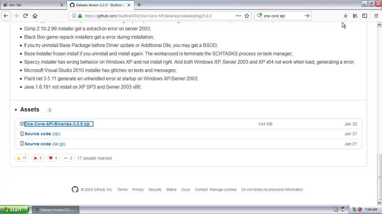Open the Library bookmarks and history menu

pos(355,16)
